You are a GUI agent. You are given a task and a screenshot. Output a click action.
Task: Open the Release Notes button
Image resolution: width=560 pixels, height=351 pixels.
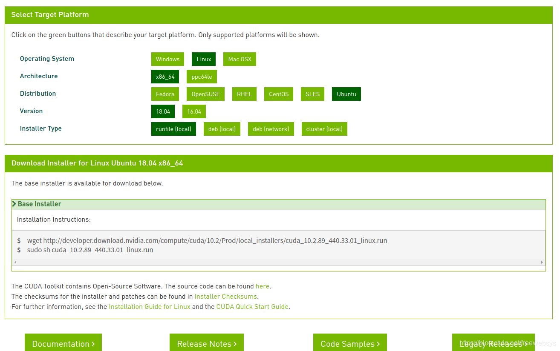pos(207,342)
